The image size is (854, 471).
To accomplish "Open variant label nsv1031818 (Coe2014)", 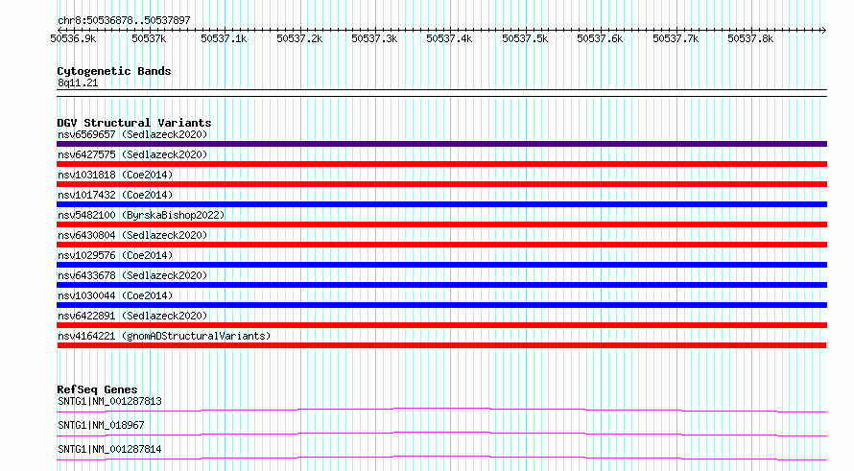I will (115, 175).
